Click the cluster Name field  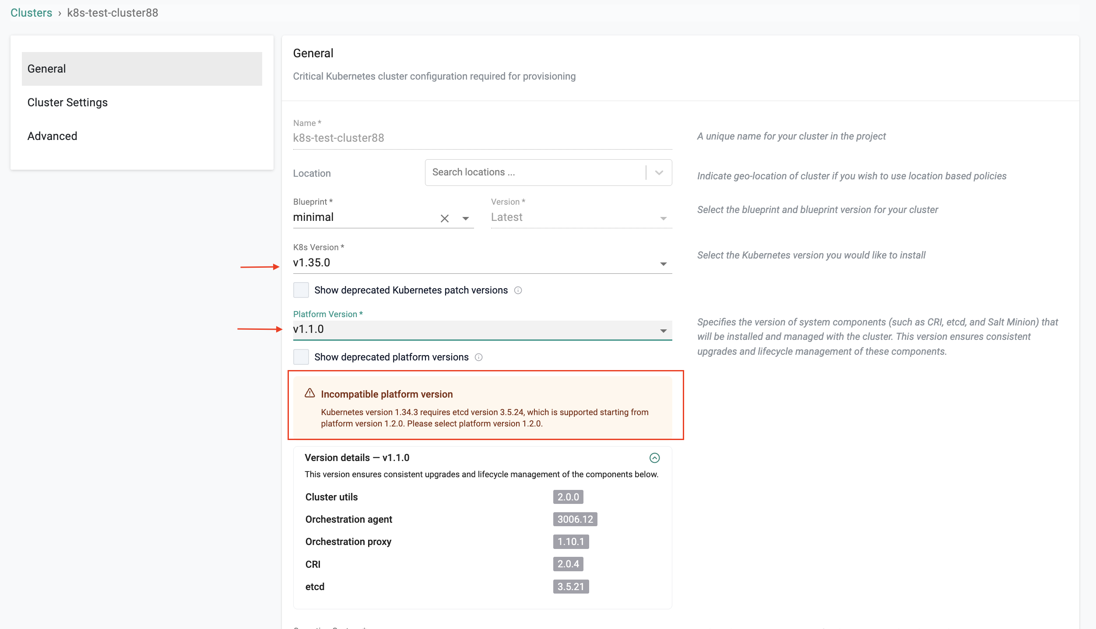point(481,138)
